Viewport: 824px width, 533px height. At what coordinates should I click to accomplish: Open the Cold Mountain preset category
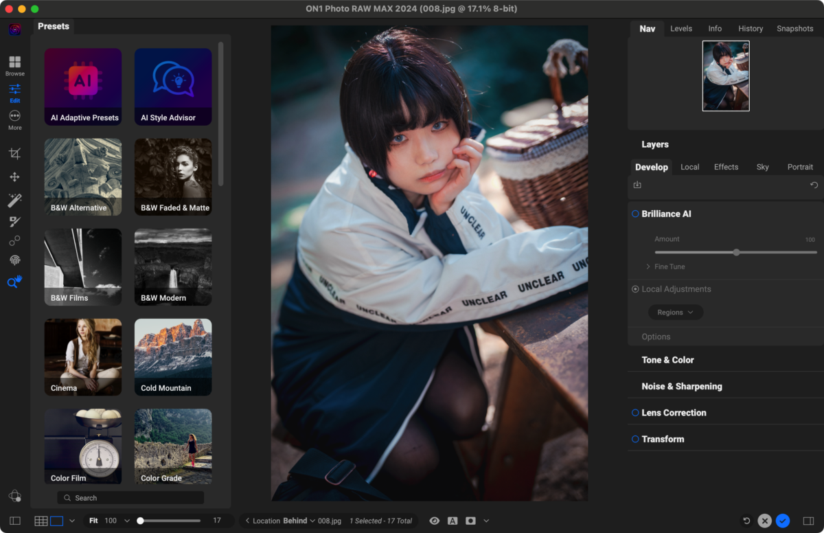173,357
